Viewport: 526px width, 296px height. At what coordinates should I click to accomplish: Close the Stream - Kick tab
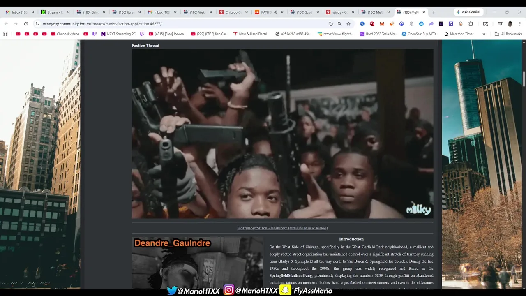coord(69,12)
